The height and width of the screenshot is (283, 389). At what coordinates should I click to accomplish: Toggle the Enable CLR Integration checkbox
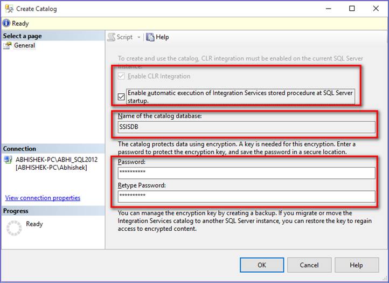coord(121,76)
